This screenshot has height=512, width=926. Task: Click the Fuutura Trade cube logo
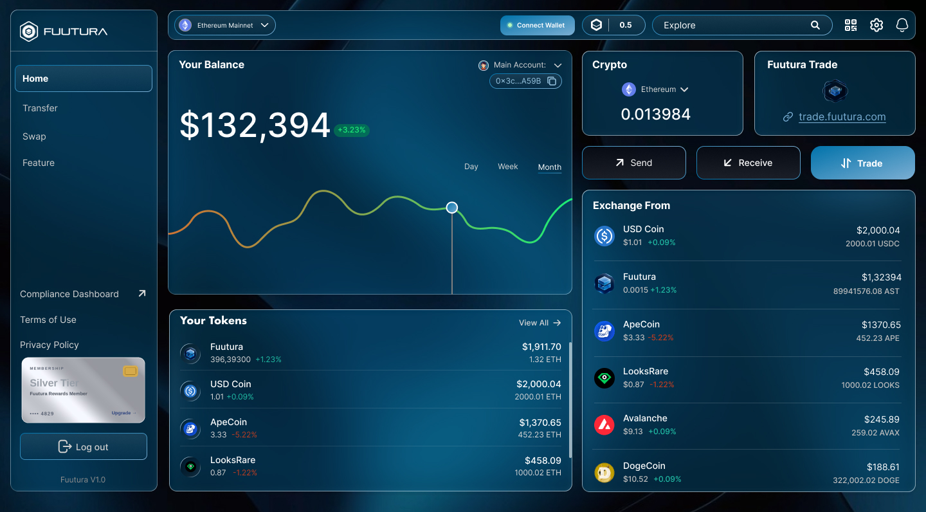(835, 91)
